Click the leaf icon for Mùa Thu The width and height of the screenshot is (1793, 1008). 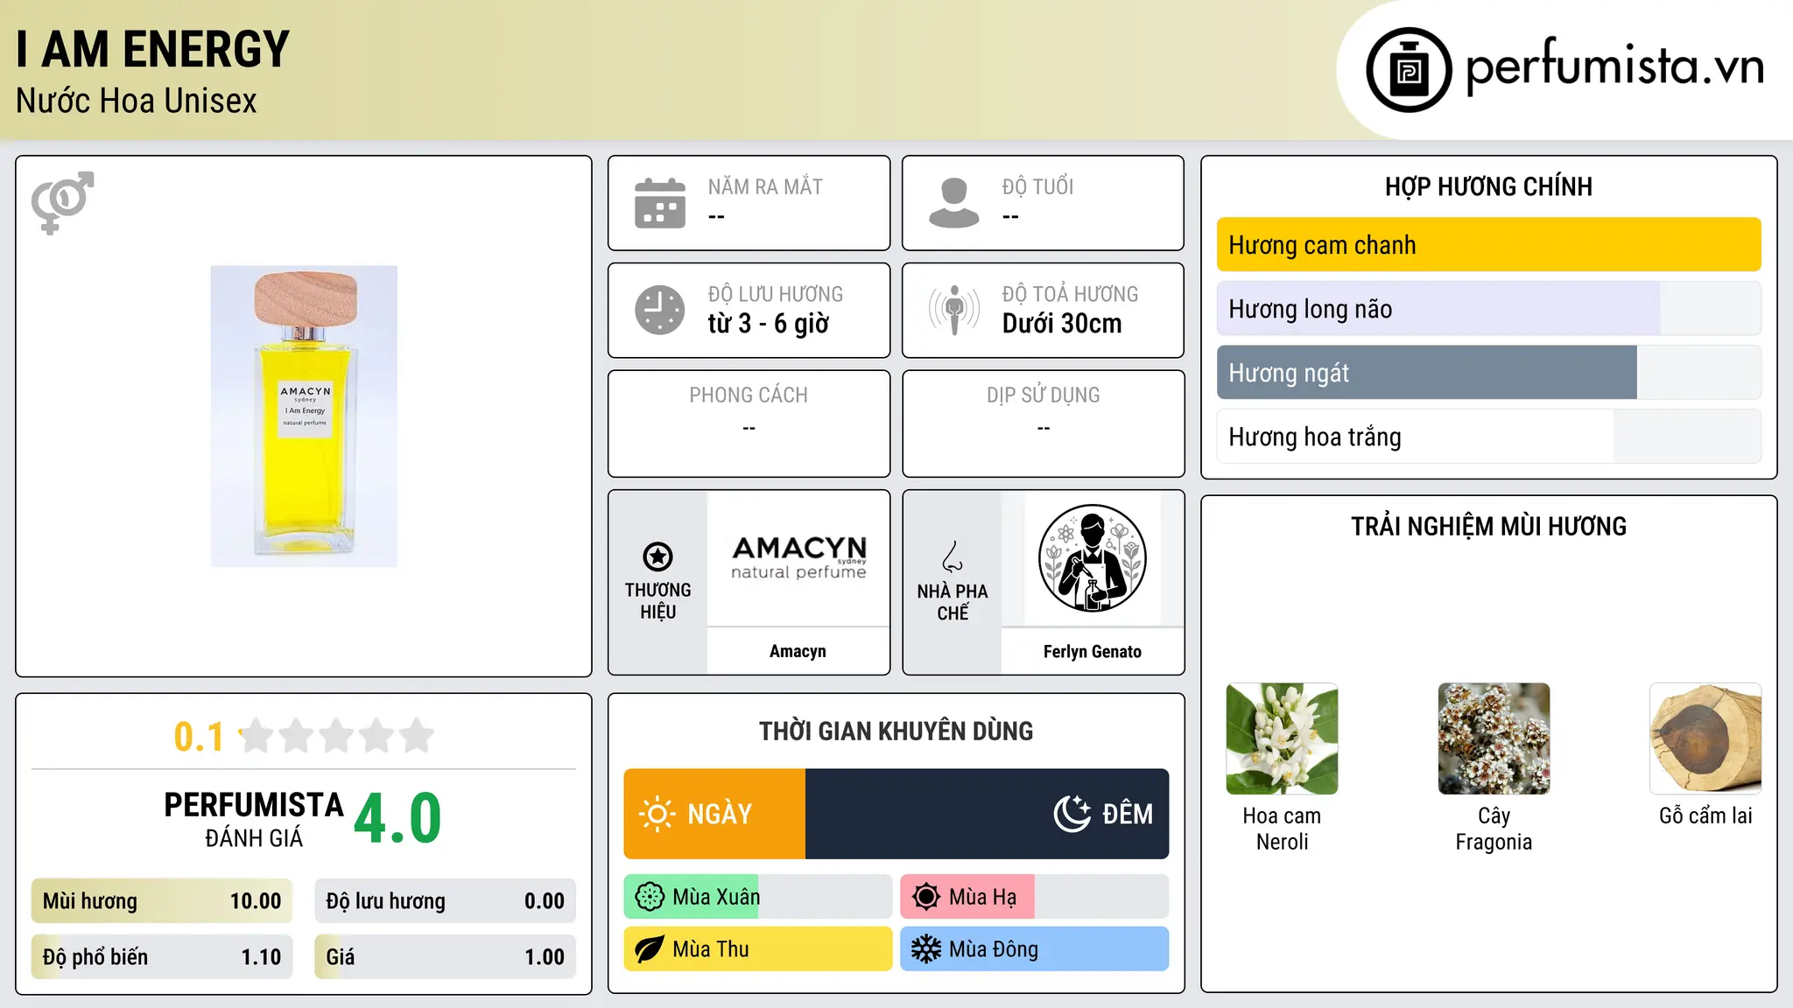pyautogui.click(x=650, y=949)
